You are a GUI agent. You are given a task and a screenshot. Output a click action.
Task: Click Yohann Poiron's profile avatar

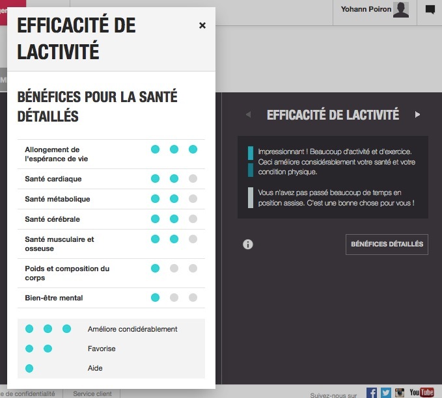point(401,10)
